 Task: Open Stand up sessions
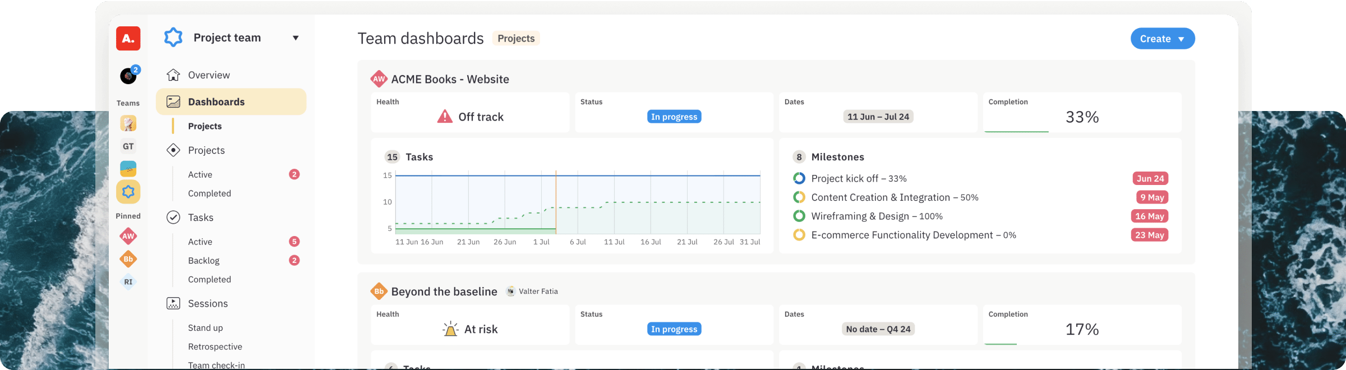pyautogui.click(x=205, y=328)
